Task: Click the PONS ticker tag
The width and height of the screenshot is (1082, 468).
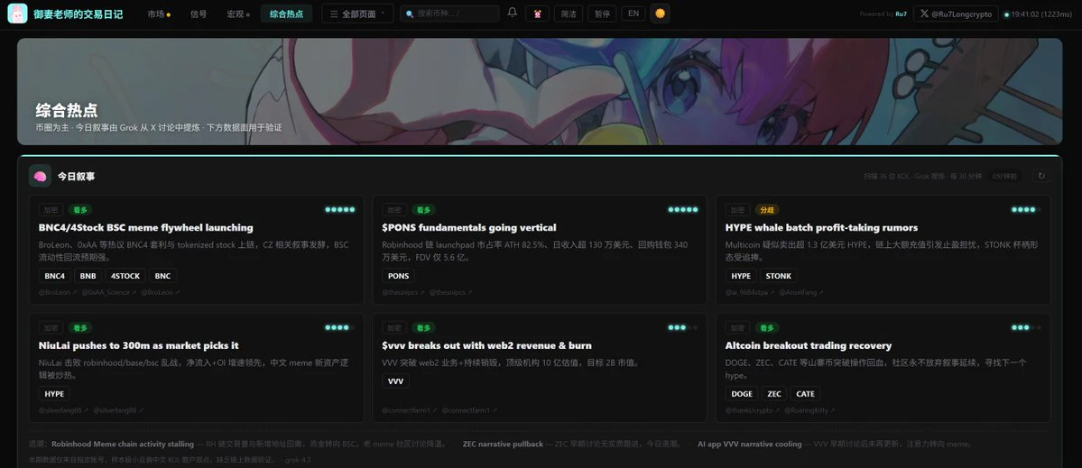Action: click(x=398, y=276)
